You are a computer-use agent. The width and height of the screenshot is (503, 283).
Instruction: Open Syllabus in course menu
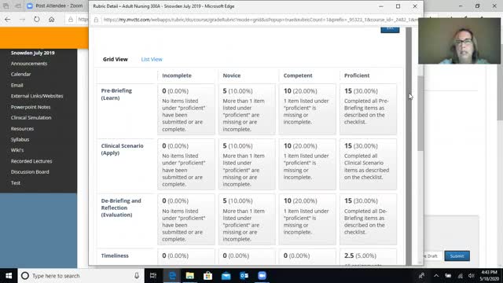tap(20, 140)
